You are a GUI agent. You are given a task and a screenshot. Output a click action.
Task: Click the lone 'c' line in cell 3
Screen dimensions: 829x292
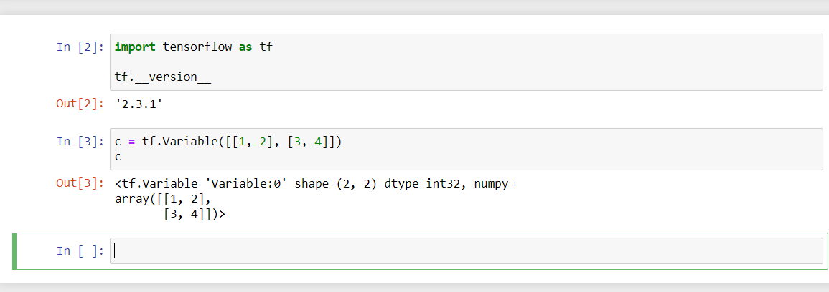[118, 157]
